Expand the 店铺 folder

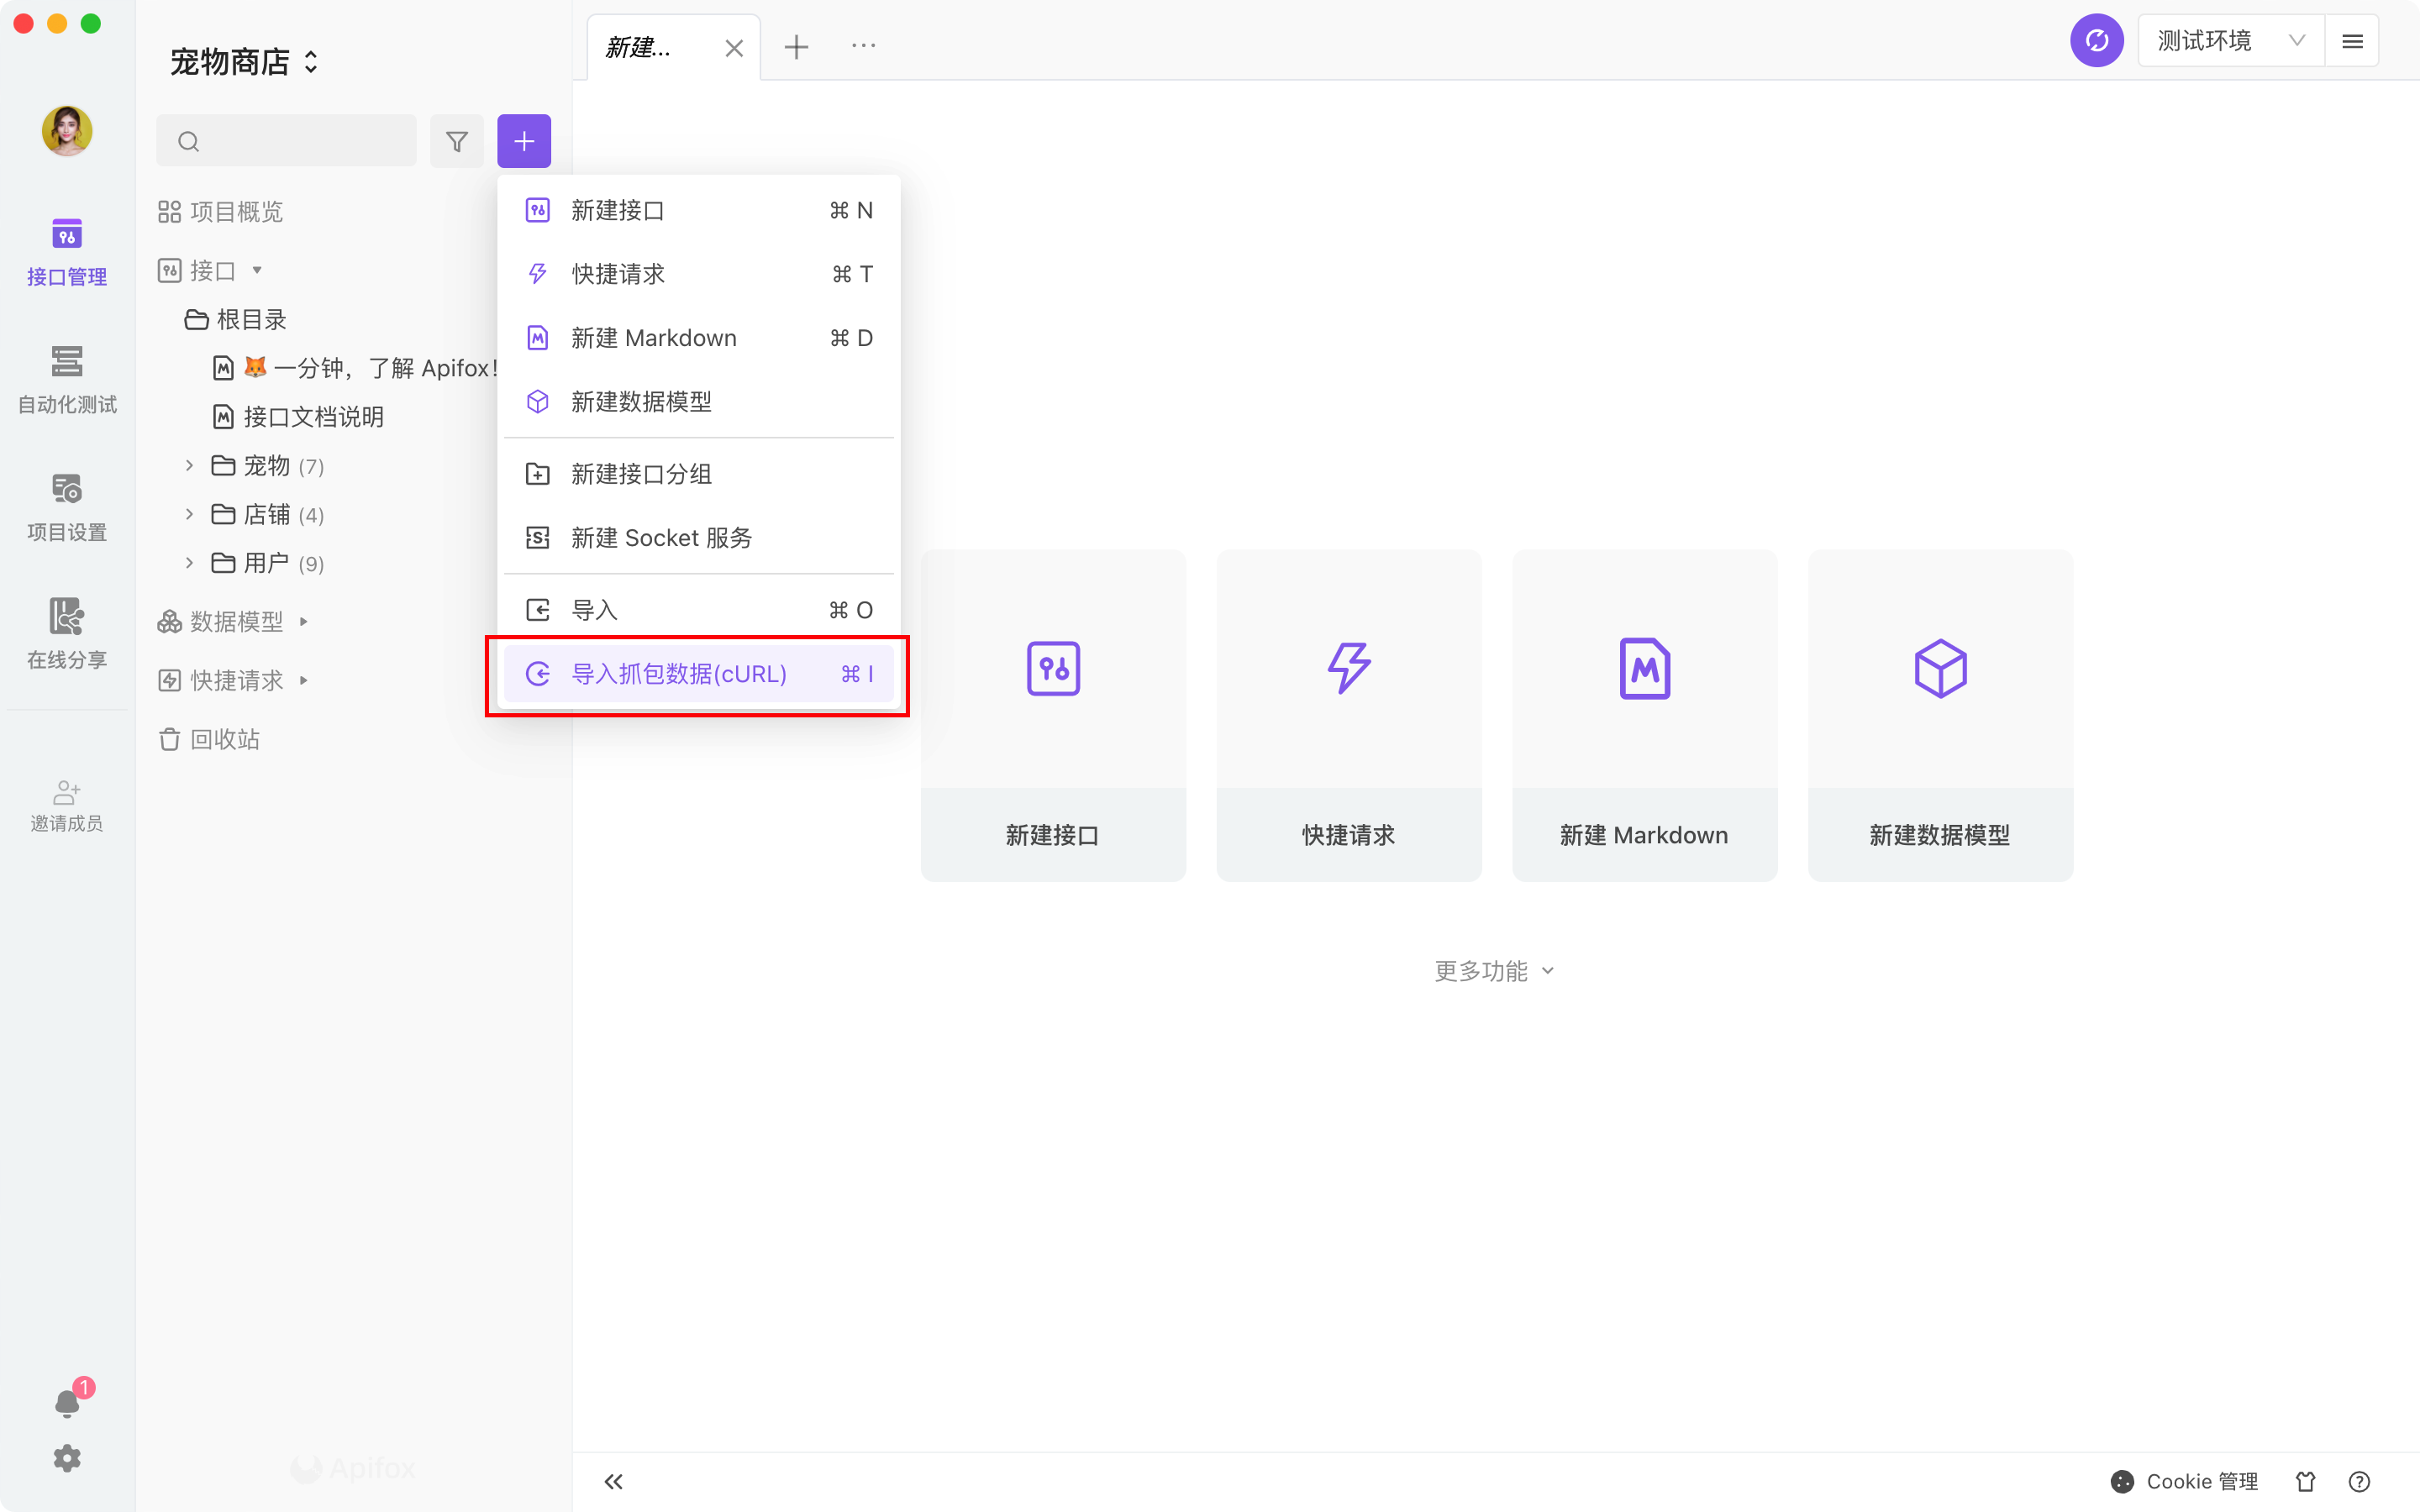[x=190, y=514]
